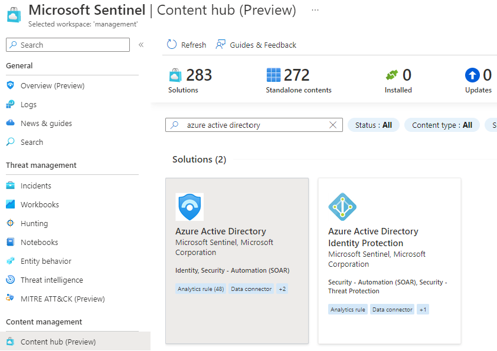Click the Analytics rule (48) tag

pos(201,289)
